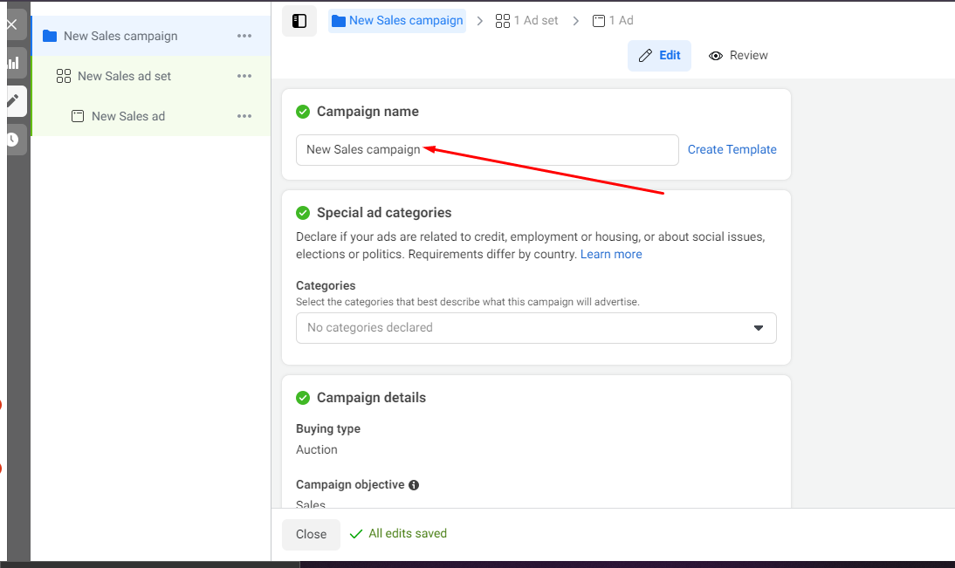Viewport: 955px width, 568px height.
Task: Click the Create Template link
Action: [x=732, y=150]
